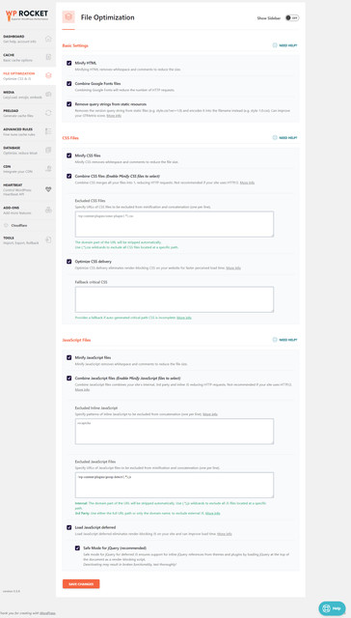The image size is (351, 618).
Task: Uncheck Minify HTML checkbox
Action: 69,63
